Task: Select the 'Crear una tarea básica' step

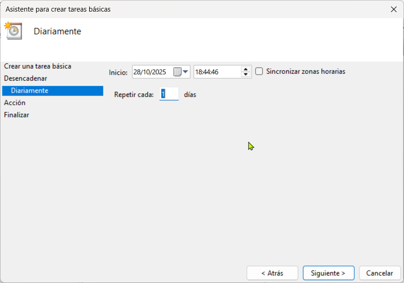Action: click(x=38, y=66)
